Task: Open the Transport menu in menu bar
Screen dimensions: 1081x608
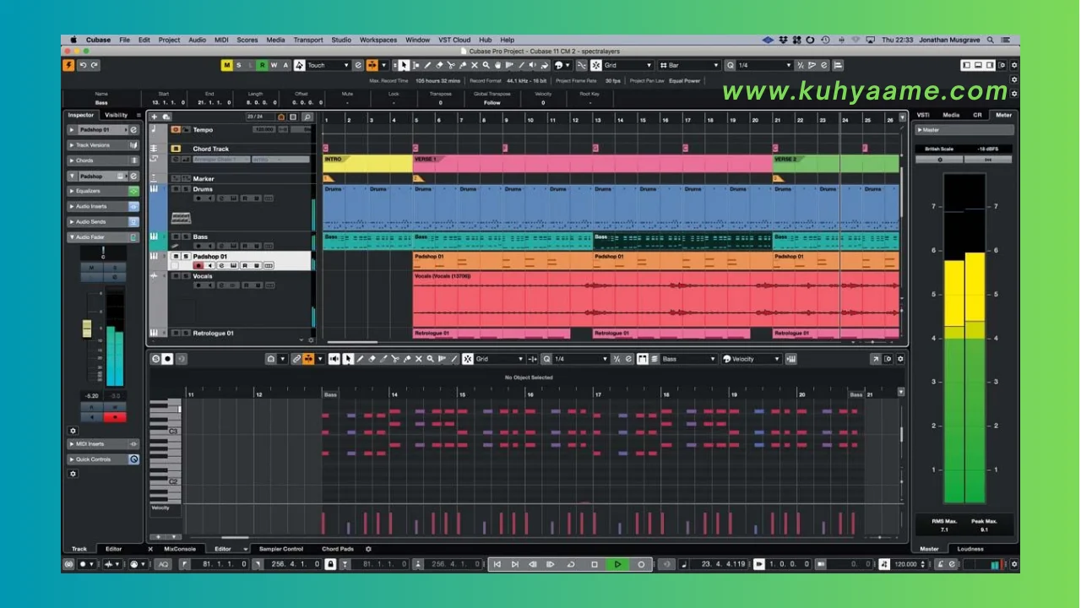Action: (307, 40)
